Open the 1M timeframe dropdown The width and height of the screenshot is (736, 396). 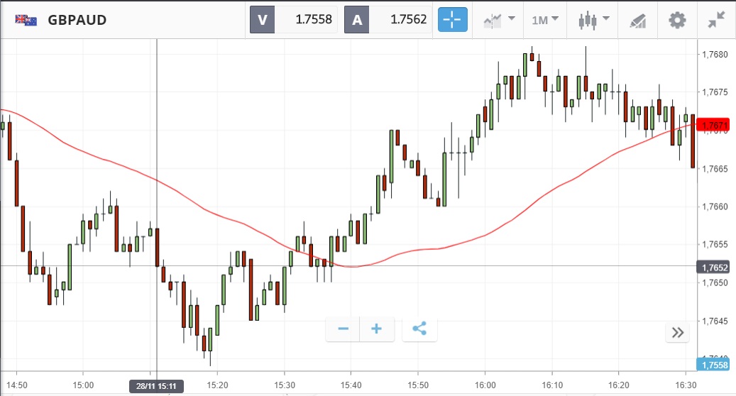(544, 20)
